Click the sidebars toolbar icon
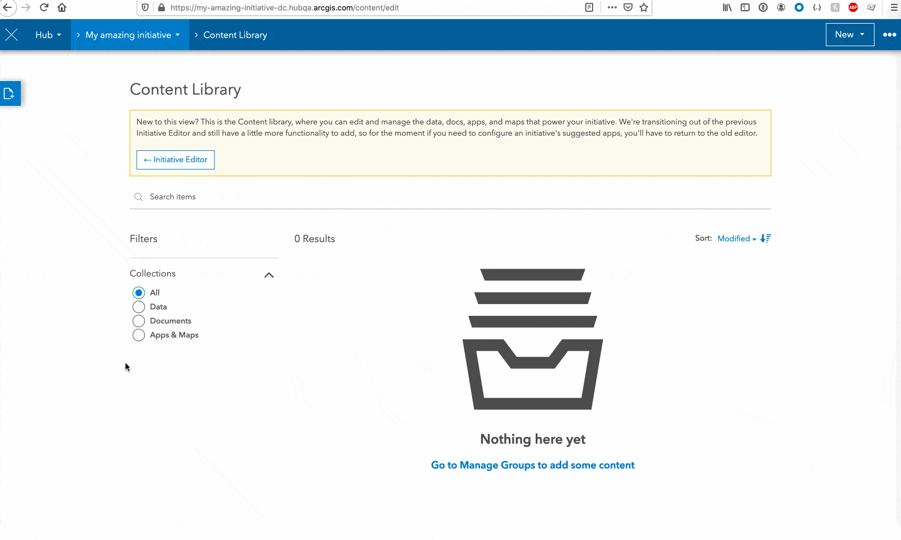Screen dimensions: 901x540 pos(745,7)
